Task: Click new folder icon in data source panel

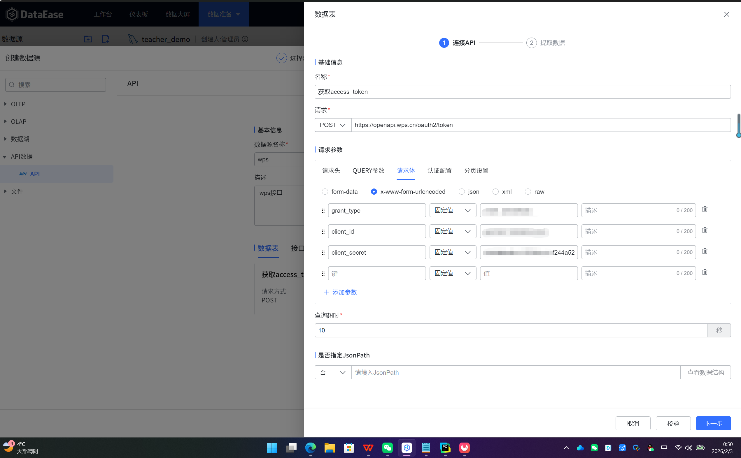Action: tap(88, 39)
